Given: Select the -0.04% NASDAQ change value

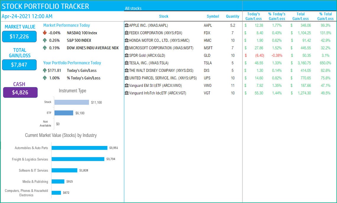Looking at the screenshot, I should pos(55,33).
